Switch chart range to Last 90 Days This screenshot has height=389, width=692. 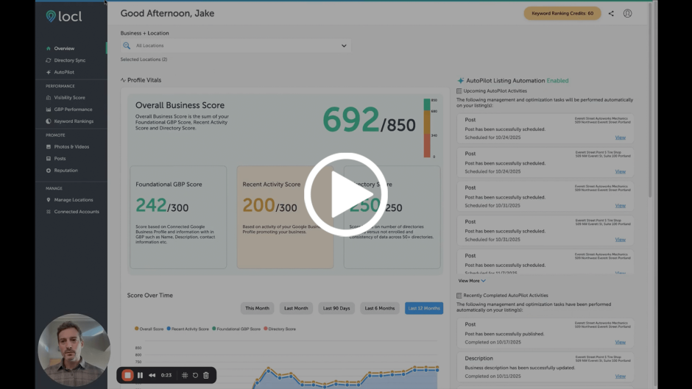pyautogui.click(x=336, y=308)
